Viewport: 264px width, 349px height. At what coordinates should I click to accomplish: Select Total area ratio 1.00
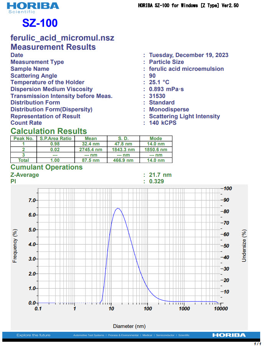point(55,160)
